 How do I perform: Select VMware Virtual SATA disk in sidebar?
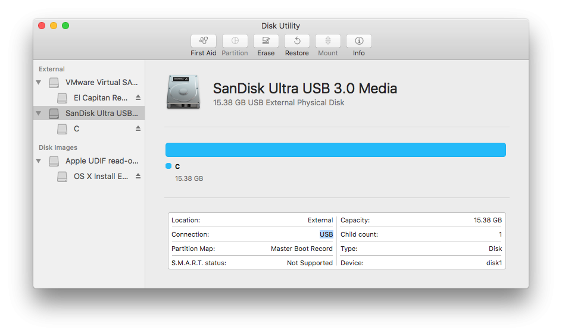pyautogui.click(x=101, y=82)
